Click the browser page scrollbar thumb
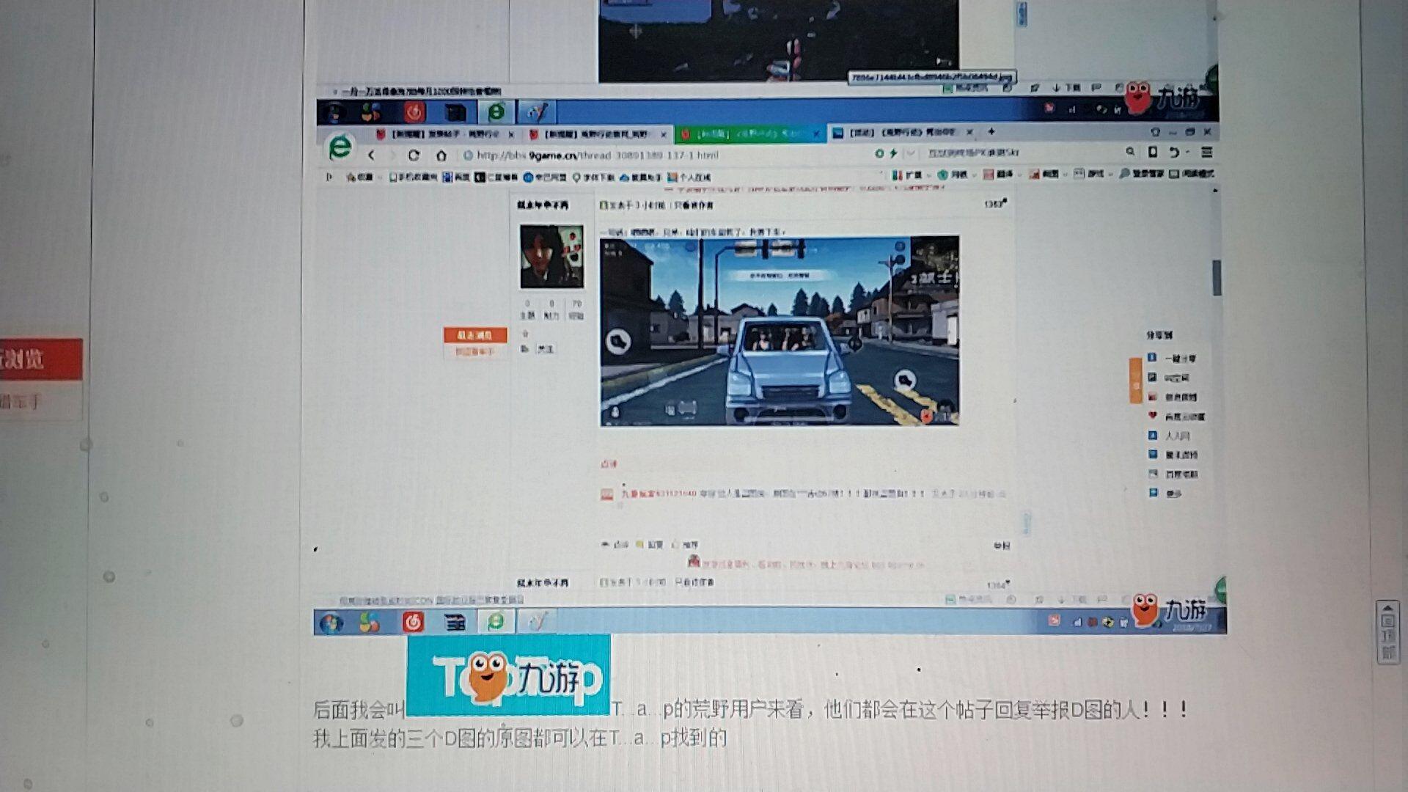1408x792 pixels. (1217, 278)
